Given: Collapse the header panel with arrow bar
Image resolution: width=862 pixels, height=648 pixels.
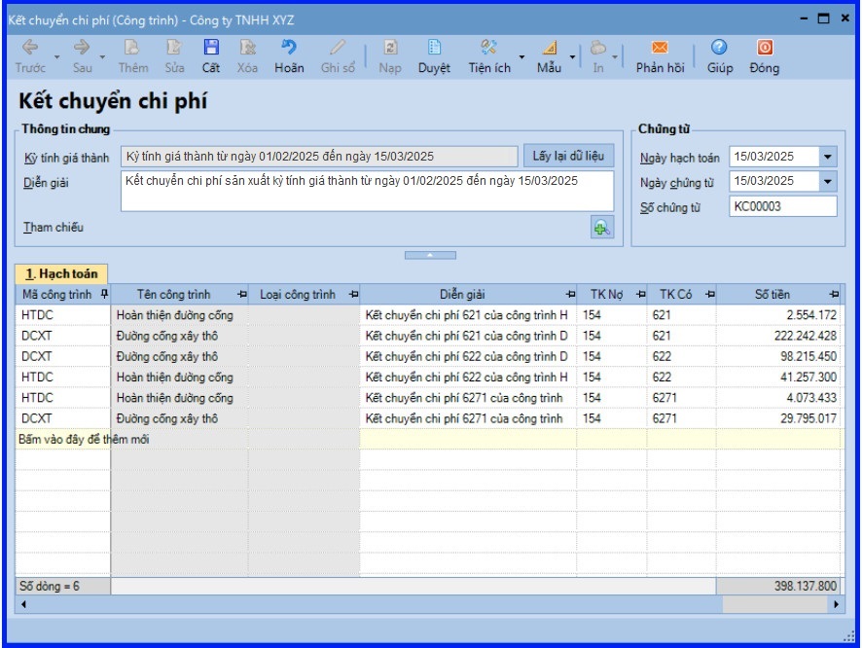Looking at the screenshot, I should 430,255.
